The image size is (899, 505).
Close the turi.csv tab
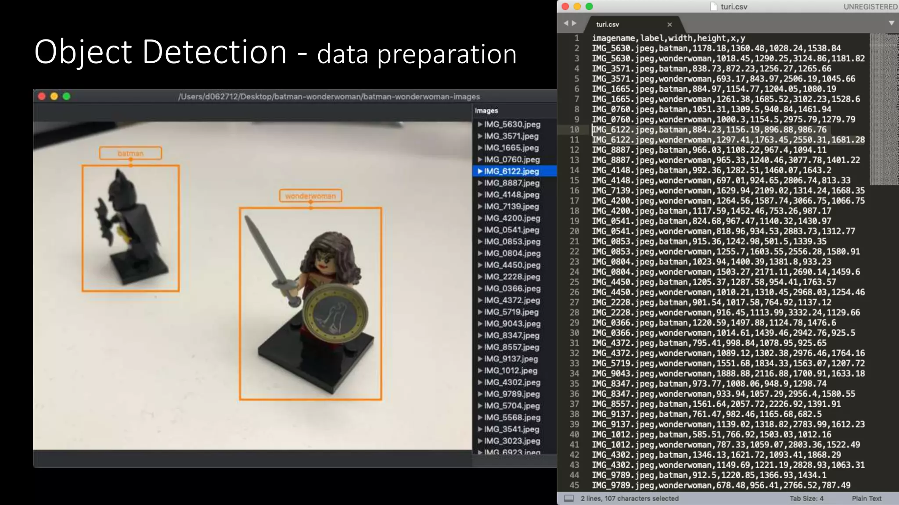pyautogui.click(x=669, y=25)
